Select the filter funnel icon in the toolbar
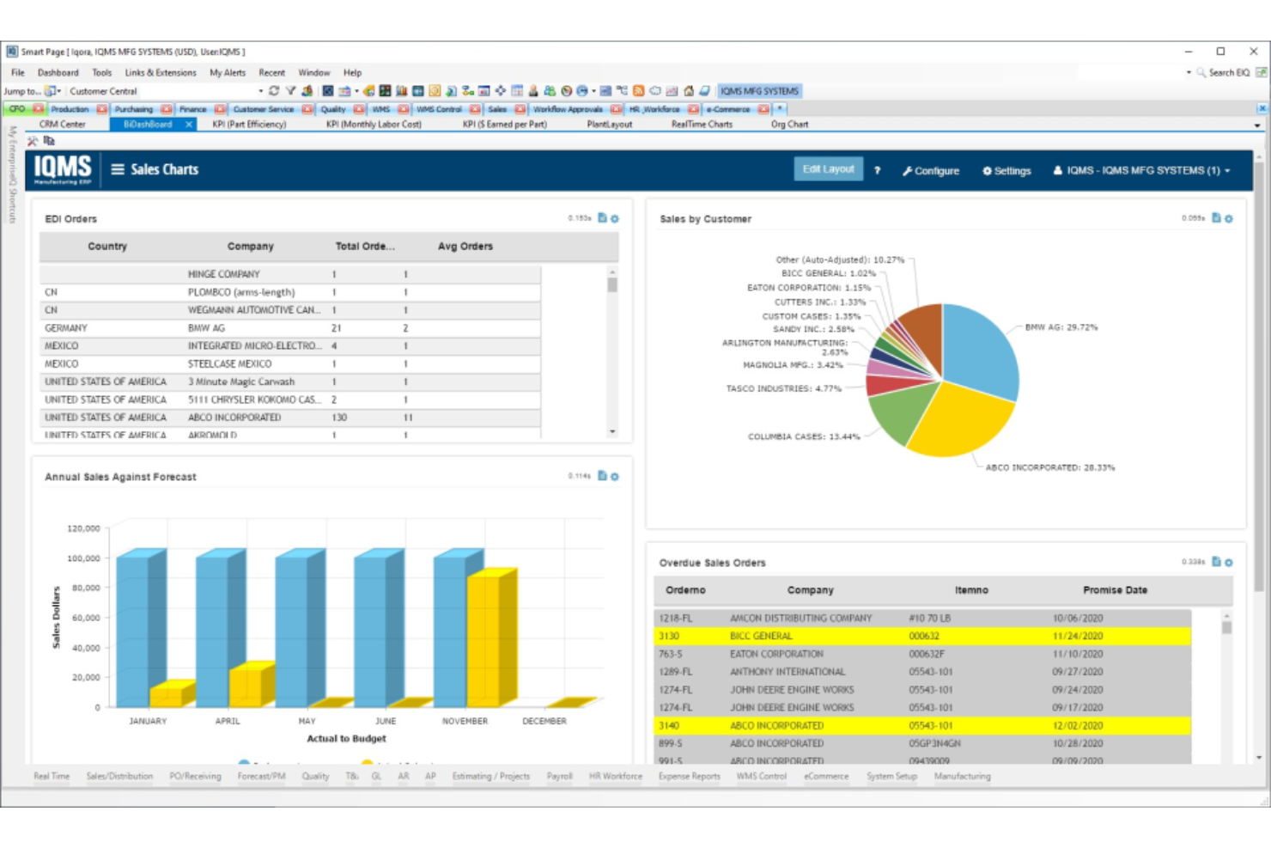This screenshot has height=848, width=1271. pyautogui.click(x=291, y=90)
